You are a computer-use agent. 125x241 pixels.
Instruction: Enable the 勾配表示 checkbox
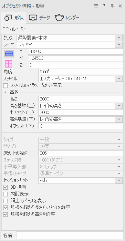coord(5,194)
